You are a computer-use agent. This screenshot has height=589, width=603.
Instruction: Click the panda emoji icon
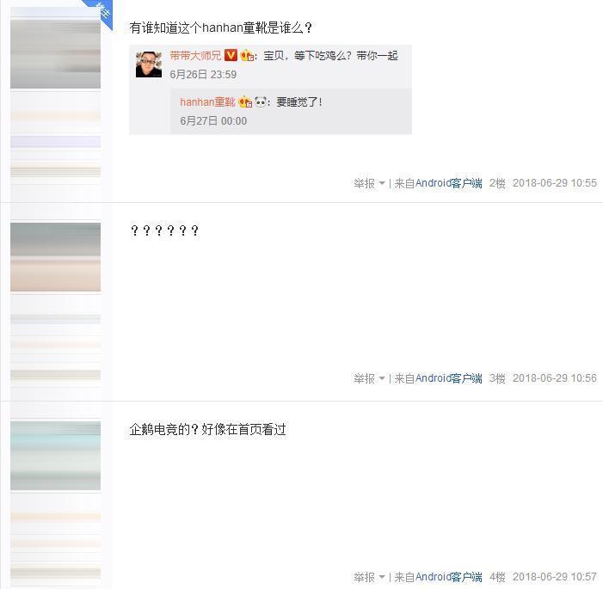click(x=261, y=101)
